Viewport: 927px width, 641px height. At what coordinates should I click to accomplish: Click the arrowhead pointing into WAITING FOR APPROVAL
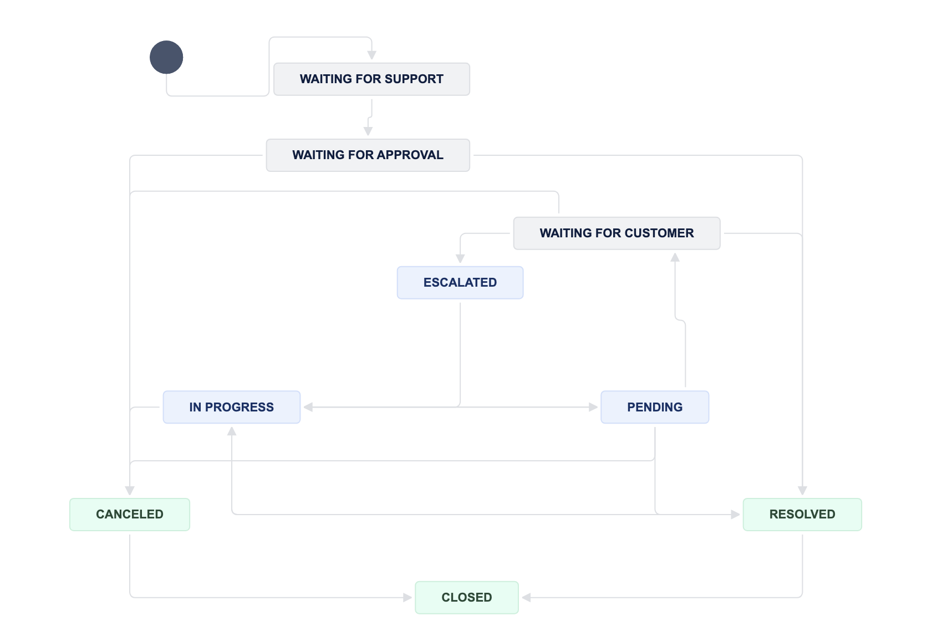[368, 131]
